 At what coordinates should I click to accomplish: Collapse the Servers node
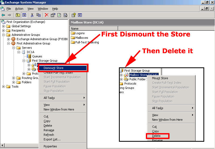pyautogui.click(x=13, y=48)
